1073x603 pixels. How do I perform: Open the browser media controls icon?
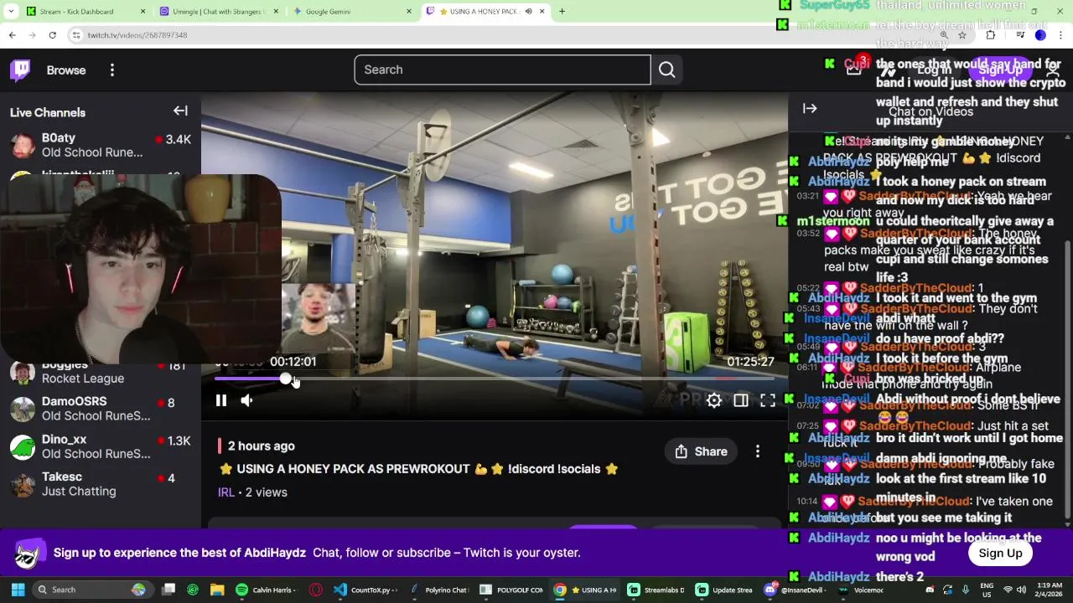coord(1020,35)
